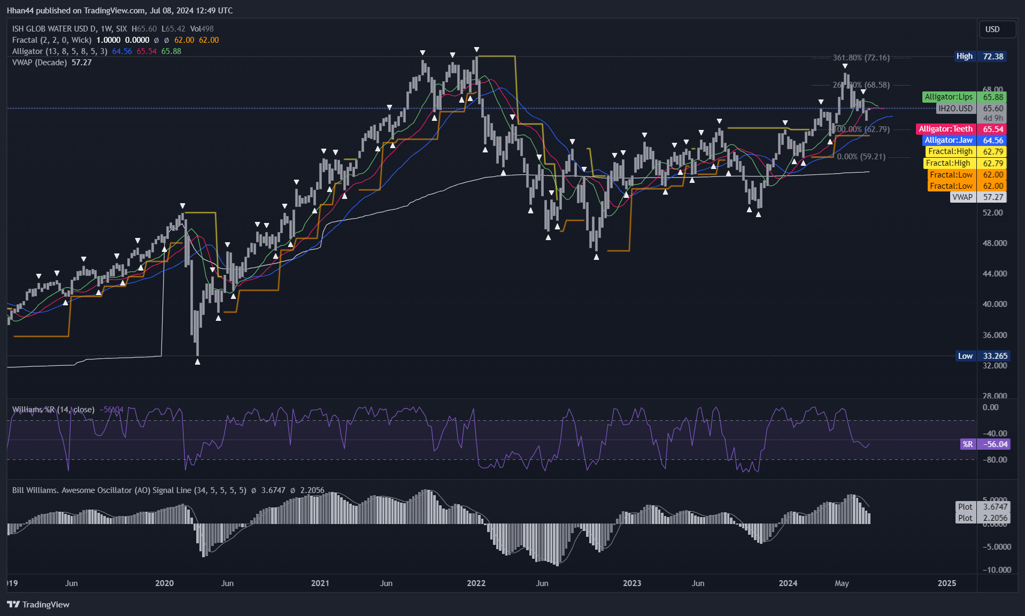The width and height of the screenshot is (1025, 616).
Task: Click the -40.00 Williams %R scale tick
Action: click(995, 434)
